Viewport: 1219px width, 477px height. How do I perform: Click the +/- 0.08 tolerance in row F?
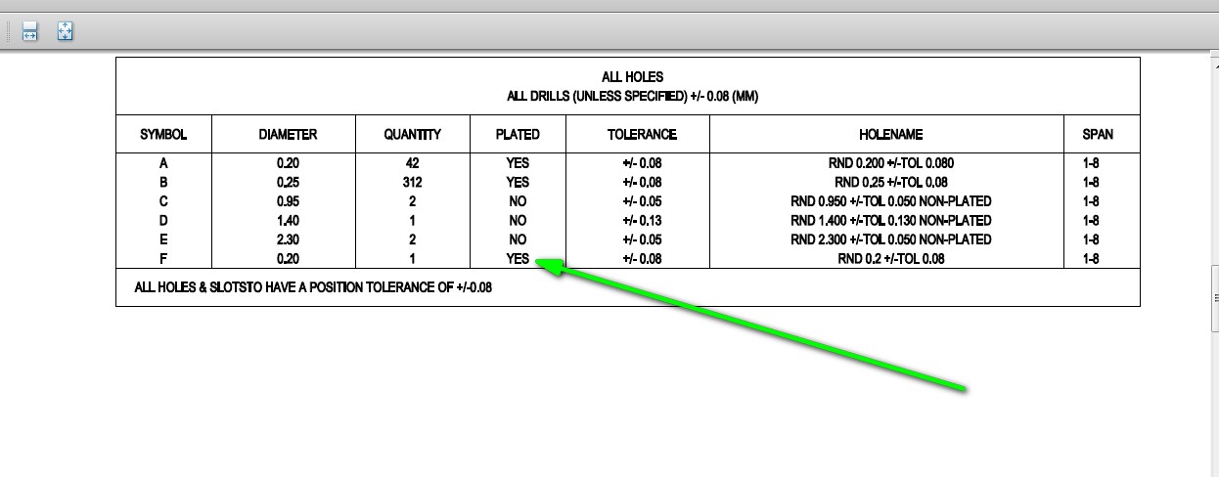642,259
